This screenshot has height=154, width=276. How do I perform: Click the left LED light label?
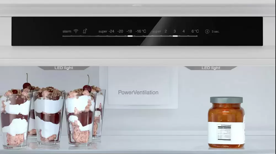tap(64, 68)
